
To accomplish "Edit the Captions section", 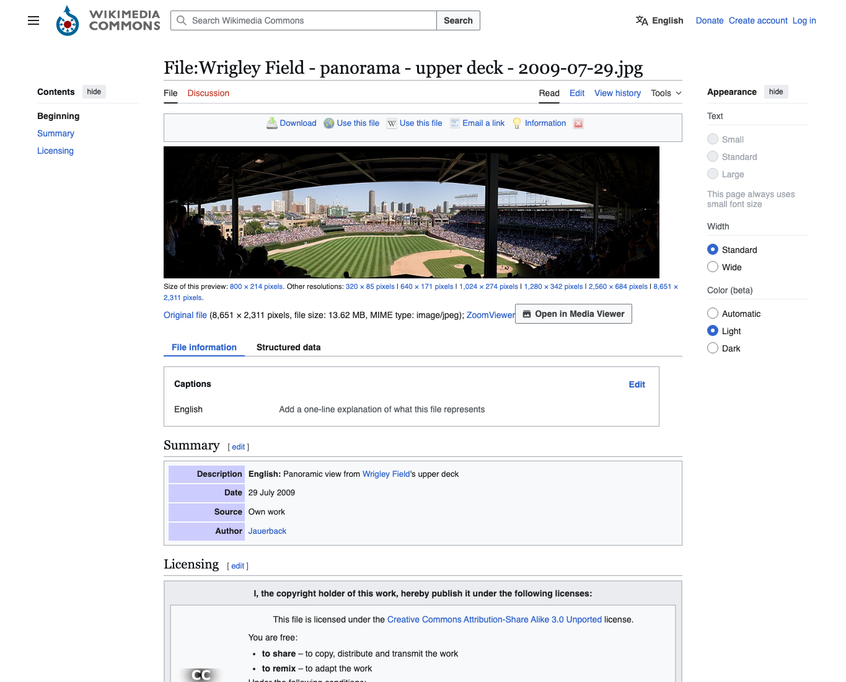I will (637, 384).
